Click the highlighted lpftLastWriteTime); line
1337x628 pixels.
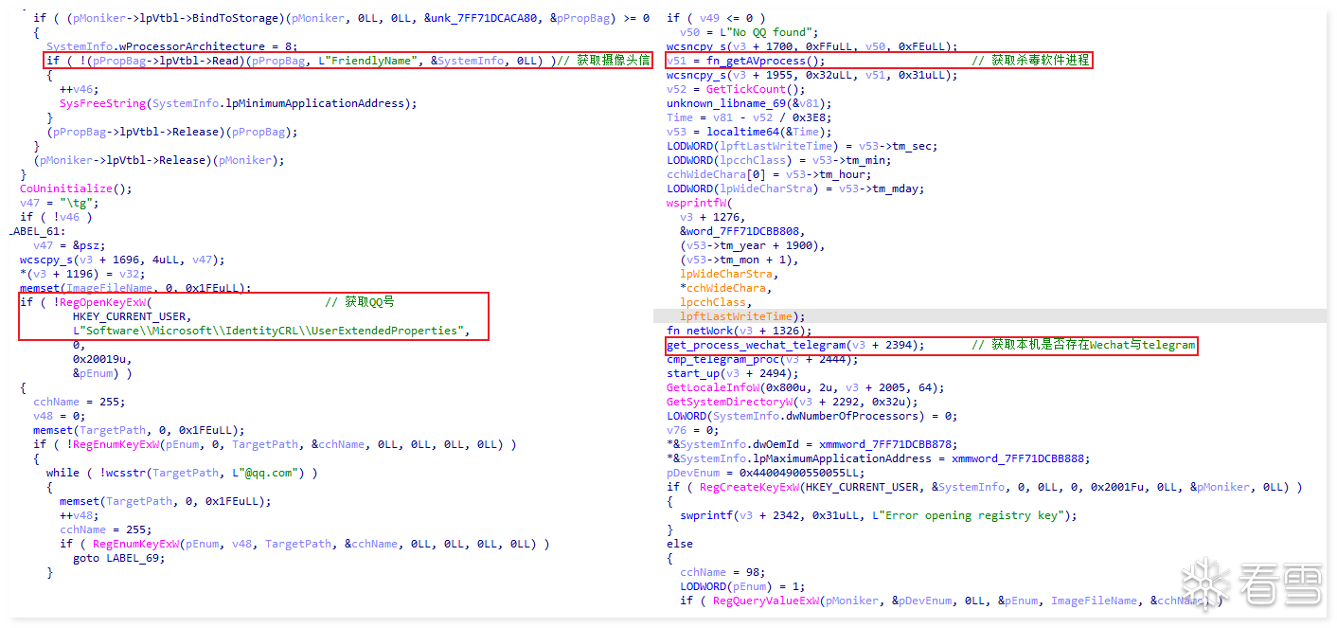(742, 316)
